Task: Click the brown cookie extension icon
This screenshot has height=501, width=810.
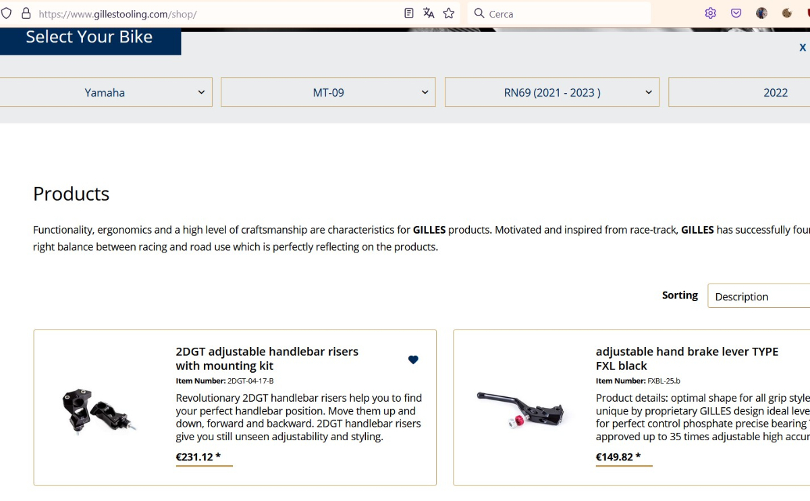Action: pyautogui.click(x=787, y=14)
